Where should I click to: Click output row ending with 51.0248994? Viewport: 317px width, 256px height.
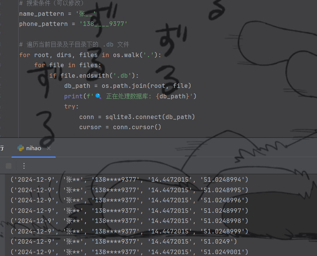(129, 179)
